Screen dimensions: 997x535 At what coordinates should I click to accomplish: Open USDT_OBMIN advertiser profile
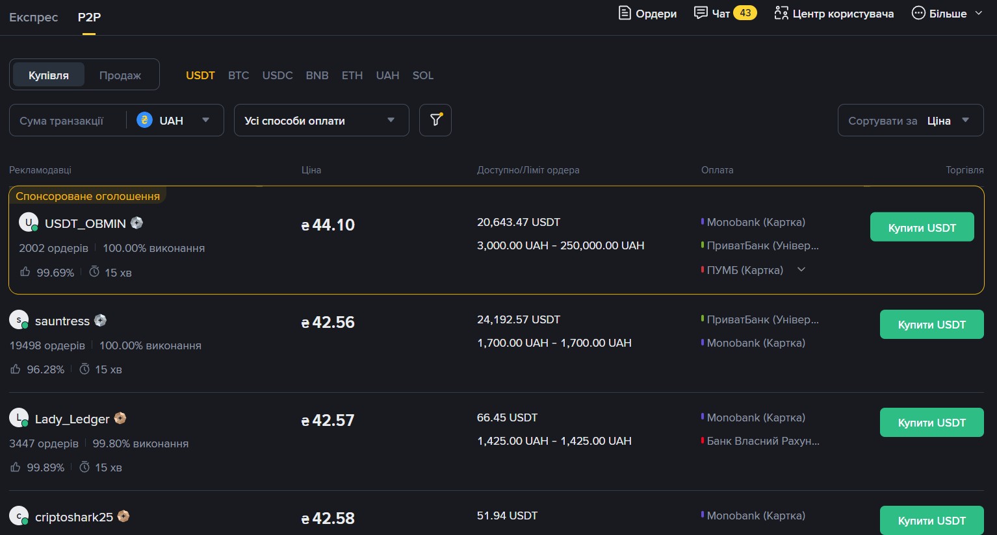(85, 223)
